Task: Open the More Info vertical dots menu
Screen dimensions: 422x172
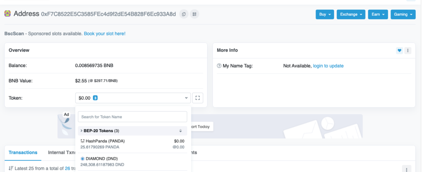Action: (408, 50)
